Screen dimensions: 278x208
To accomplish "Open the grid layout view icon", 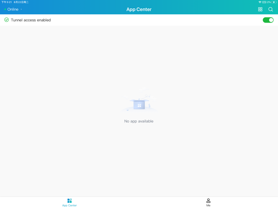I will 260,10.
